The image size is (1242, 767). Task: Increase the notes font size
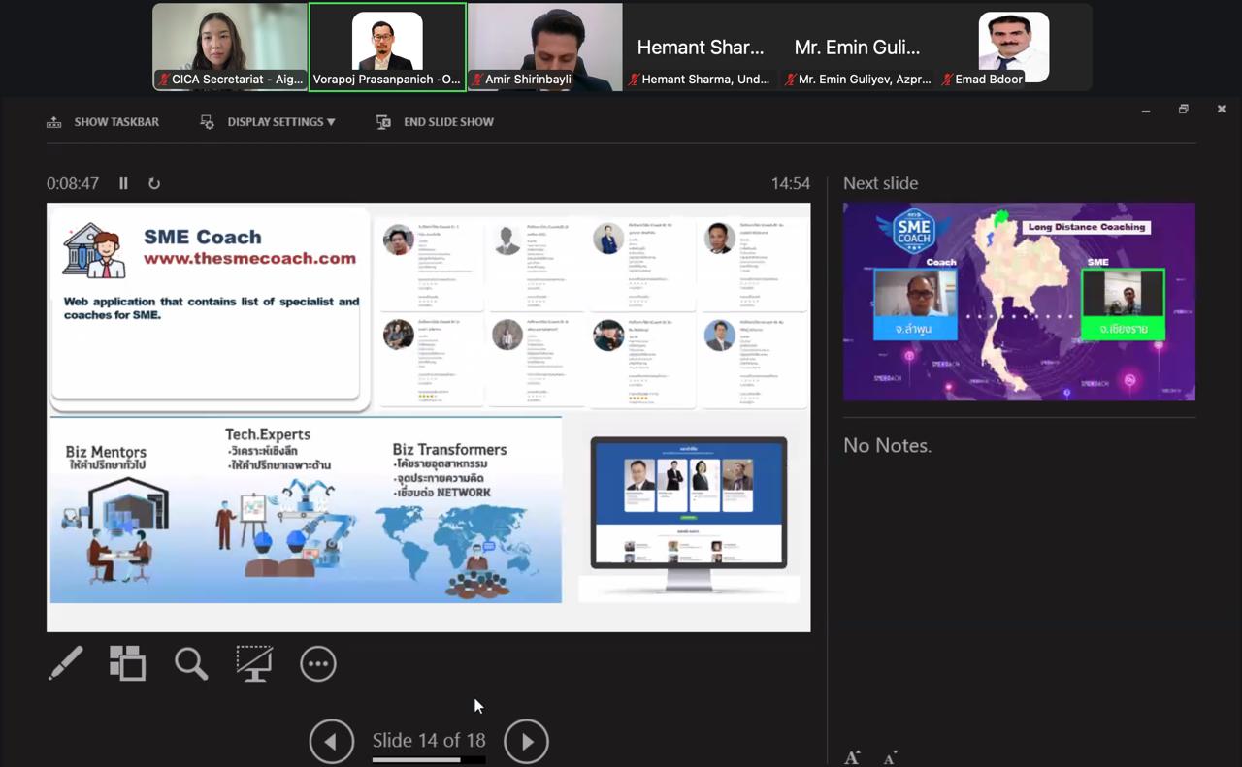(x=852, y=757)
